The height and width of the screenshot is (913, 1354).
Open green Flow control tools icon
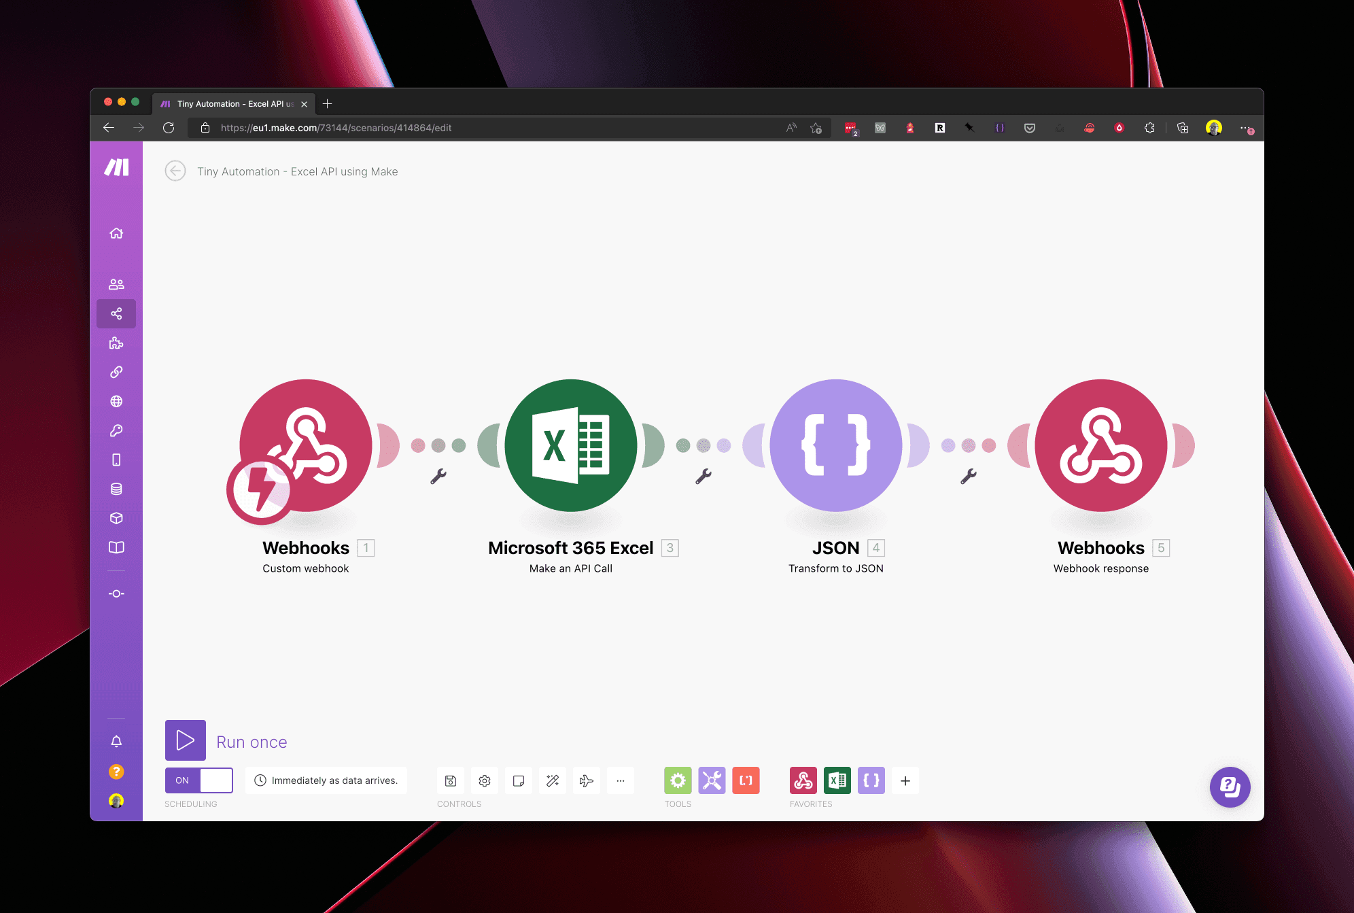pyautogui.click(x=678, y=780)
